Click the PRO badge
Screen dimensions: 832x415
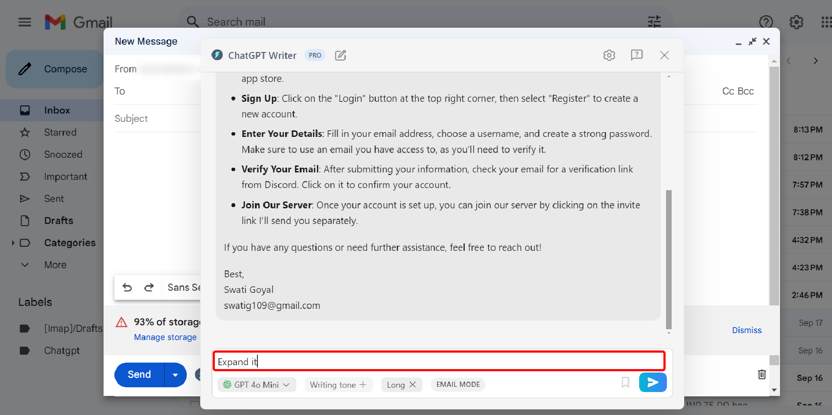[x=315, y=55]
